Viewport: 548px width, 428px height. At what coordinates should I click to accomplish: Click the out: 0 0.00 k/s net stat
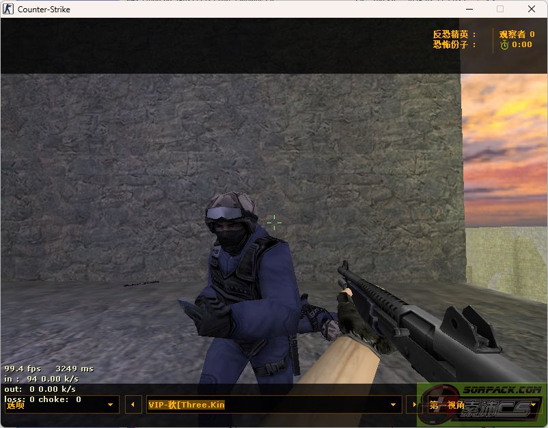[x=40, y=389]
